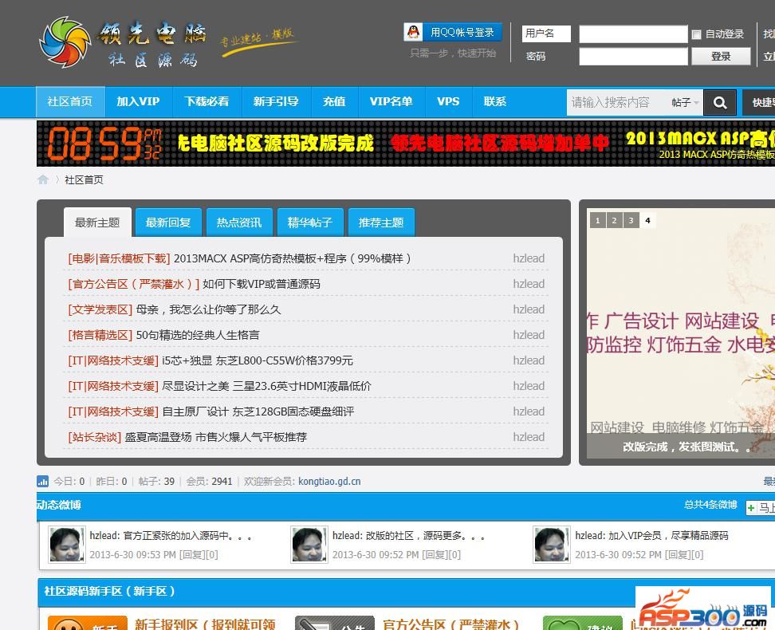This screenshot has width=775, height=630.
Task: Click the site logo pinwheel
Action: 65,41
